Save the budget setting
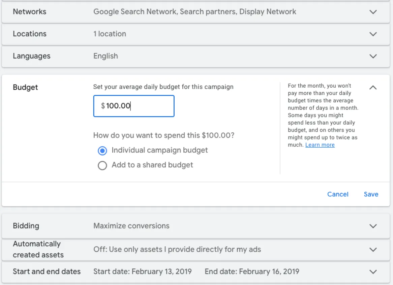The height and width of the screenshot is (285, 393). (371, 194)
